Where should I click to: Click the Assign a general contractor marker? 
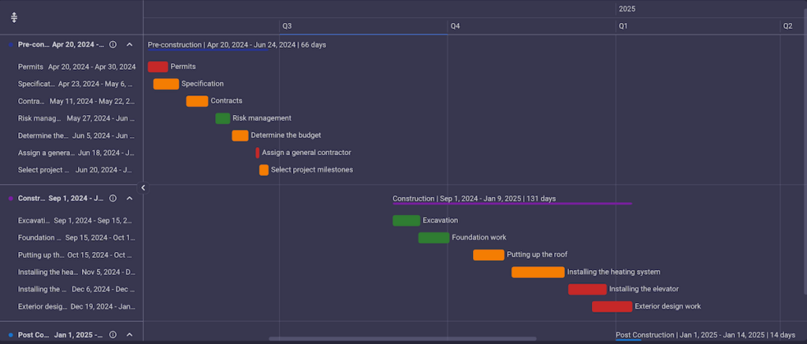(x=257, y=153)
